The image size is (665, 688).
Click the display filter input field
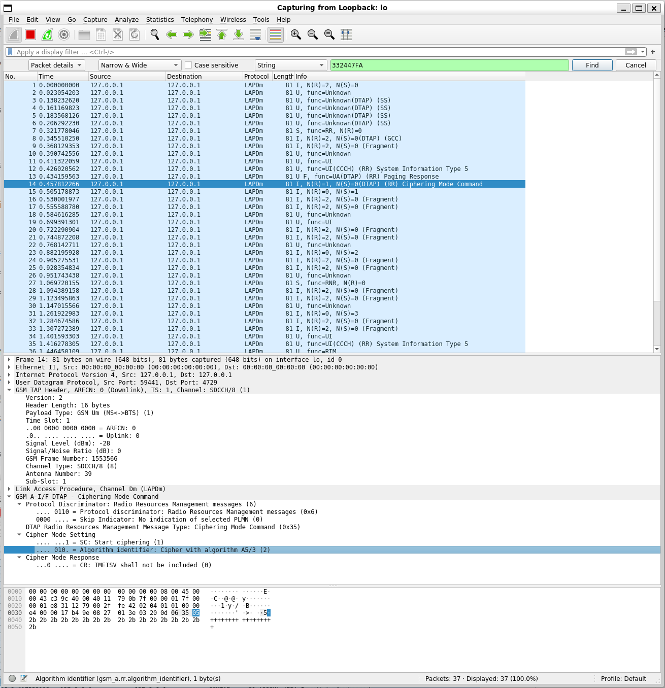(x=203, y=52)
